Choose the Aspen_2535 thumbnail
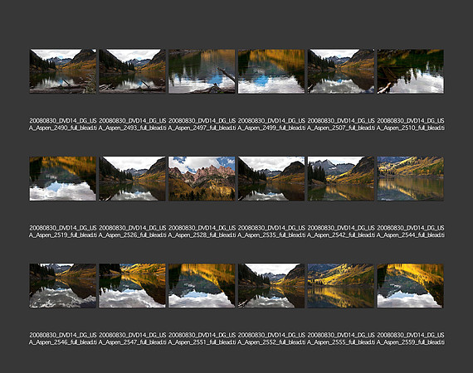Screen dimensions: 473x373 click(x=271, y=179)
